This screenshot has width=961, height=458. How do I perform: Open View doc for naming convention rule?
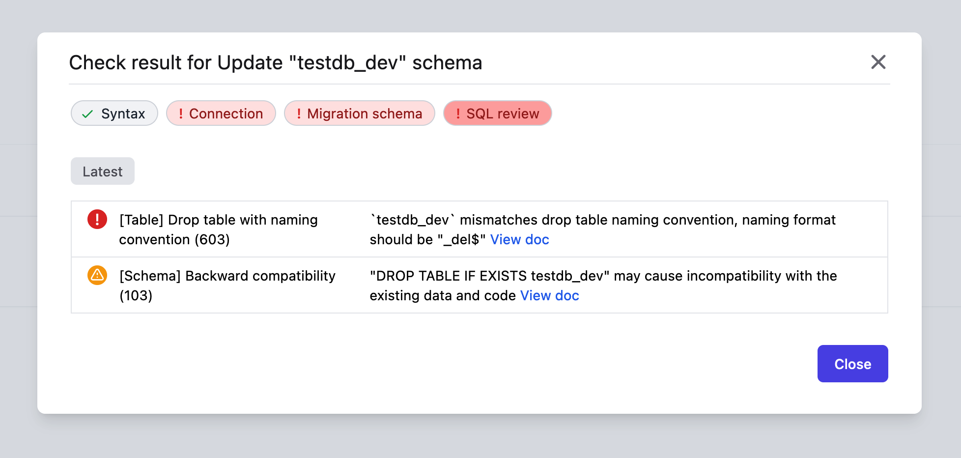[520, 239]
